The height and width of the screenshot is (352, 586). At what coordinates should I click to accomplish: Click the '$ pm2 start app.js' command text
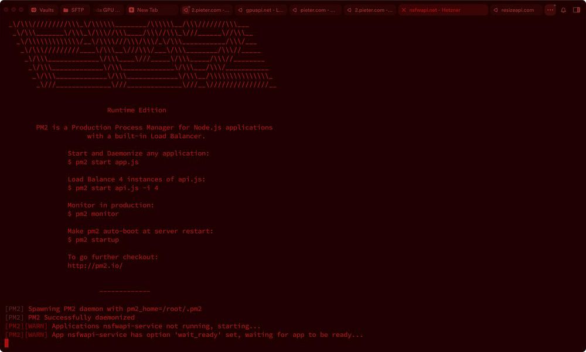pyautogui.click(x=103, y=162)
